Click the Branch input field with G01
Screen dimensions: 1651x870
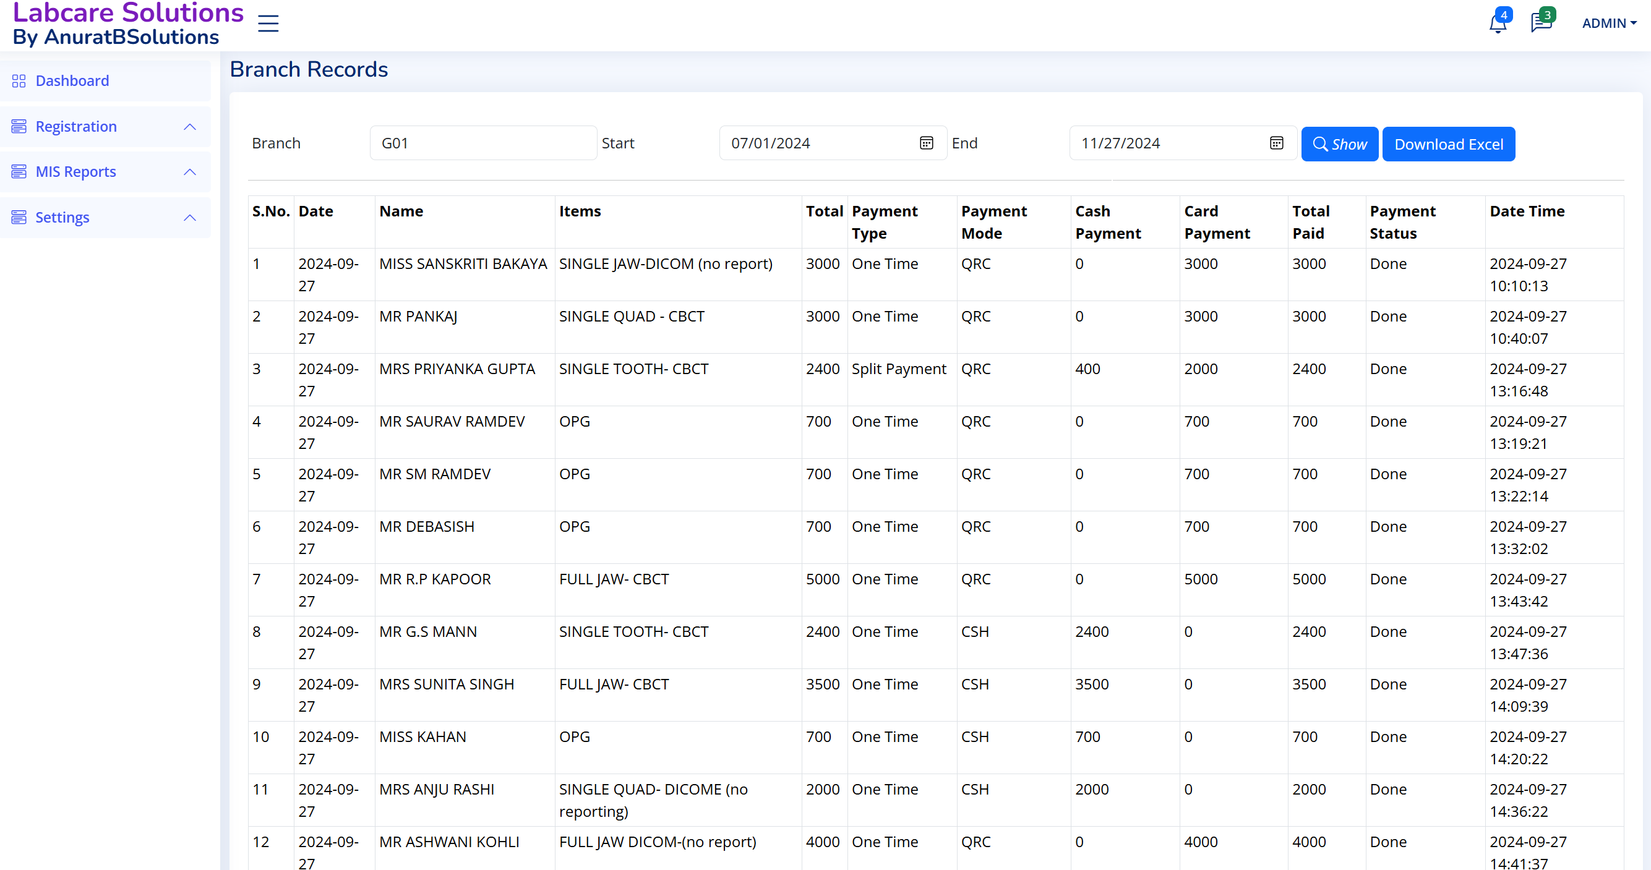tap(482, 143)
